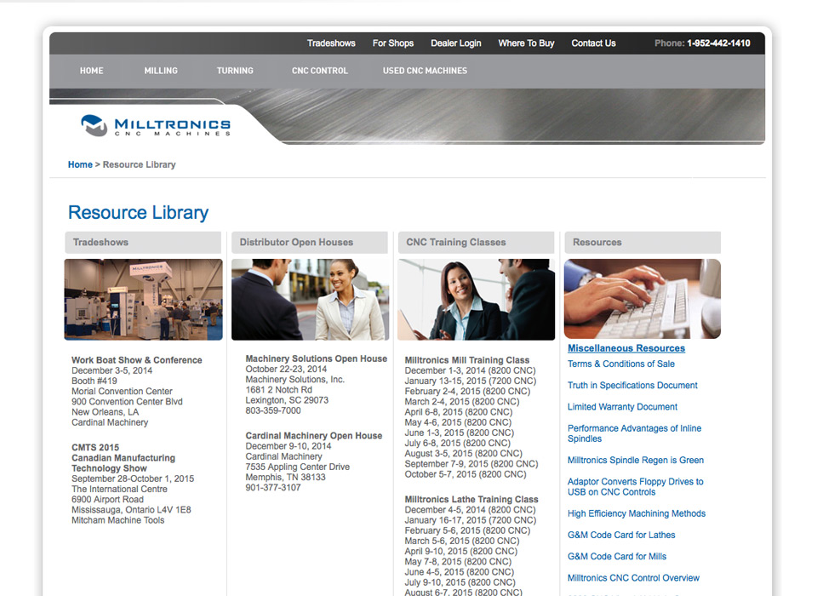Open the Tradeshows top navigation link
This screenshot has width=817, height=596.
(331, 43)
